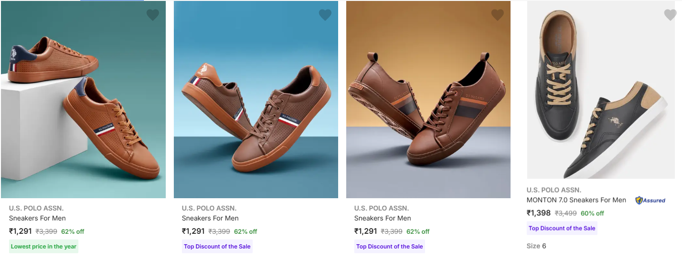The image size is (682, 257).
Task: Click Top Discount badge under MONTON sneakers
Action: pos(562,229)
